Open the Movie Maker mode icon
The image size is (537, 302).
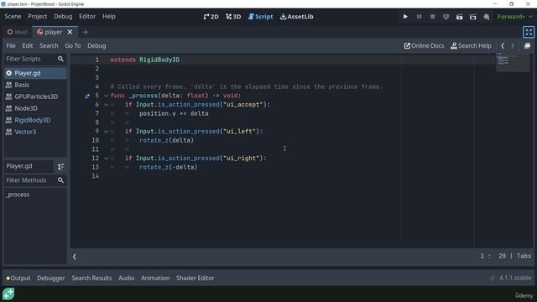point(487,17)
